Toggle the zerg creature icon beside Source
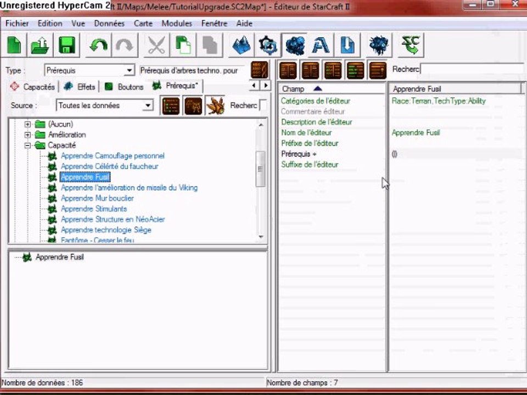 pos(215,106)
